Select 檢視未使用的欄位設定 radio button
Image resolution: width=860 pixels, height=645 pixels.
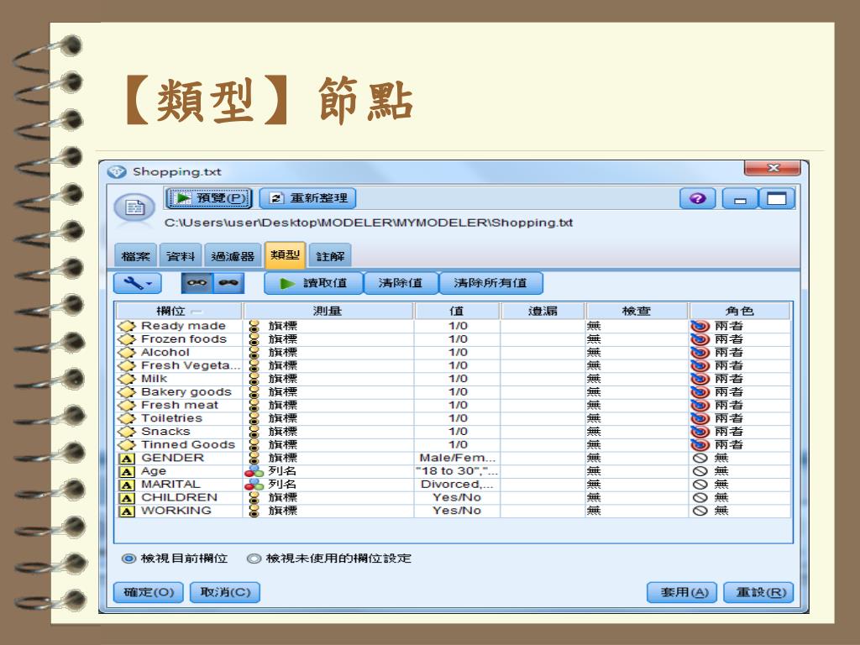point(254,558)
